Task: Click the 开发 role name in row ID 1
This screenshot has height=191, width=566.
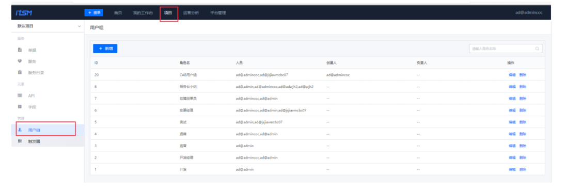Action: pos(183,169)
